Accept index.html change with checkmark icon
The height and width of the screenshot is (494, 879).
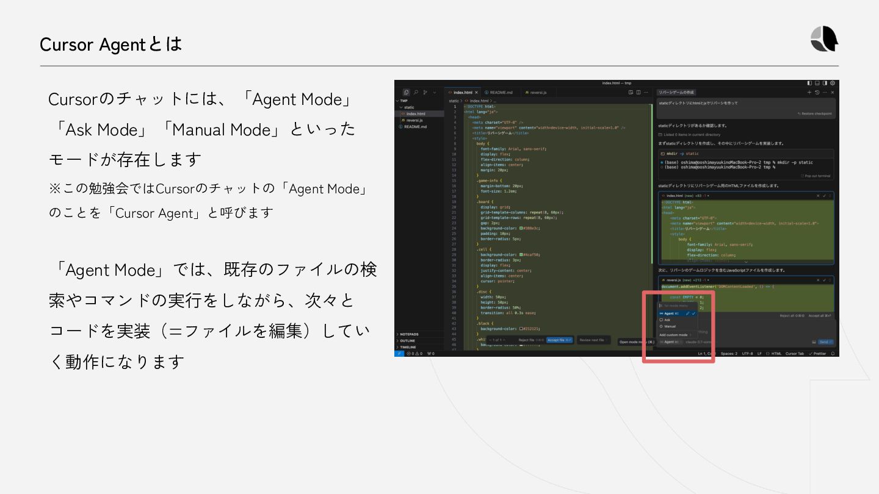[824, 196]
